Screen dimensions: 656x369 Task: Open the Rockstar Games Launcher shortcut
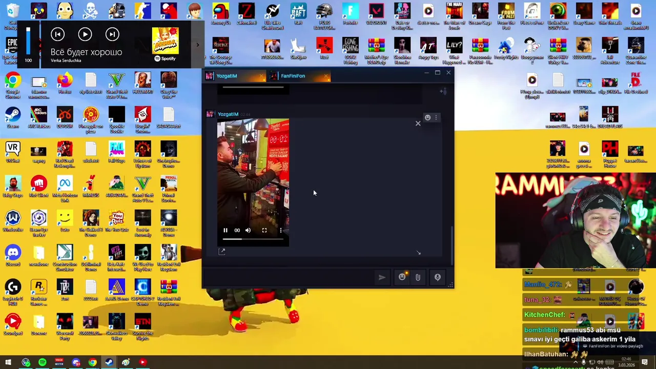[39, 292]
